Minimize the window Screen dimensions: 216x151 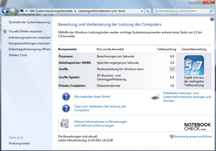[x=193, y=2]
